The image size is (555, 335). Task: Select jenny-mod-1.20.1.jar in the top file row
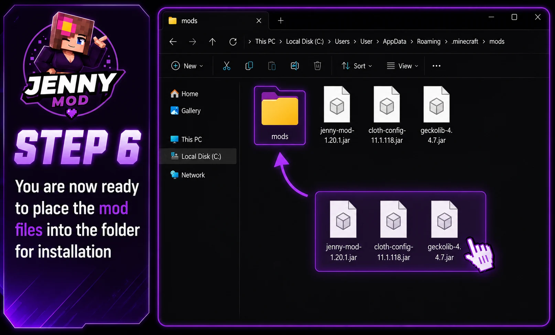coord(337,115)
